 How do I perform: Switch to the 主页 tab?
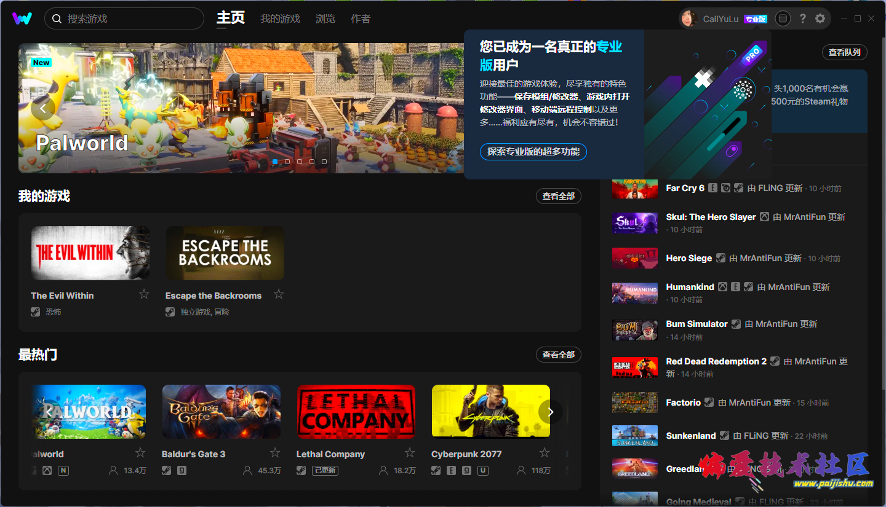(231, 18)
